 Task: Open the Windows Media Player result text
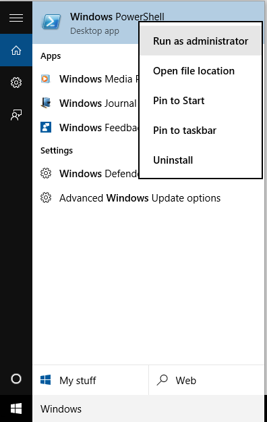98,79
